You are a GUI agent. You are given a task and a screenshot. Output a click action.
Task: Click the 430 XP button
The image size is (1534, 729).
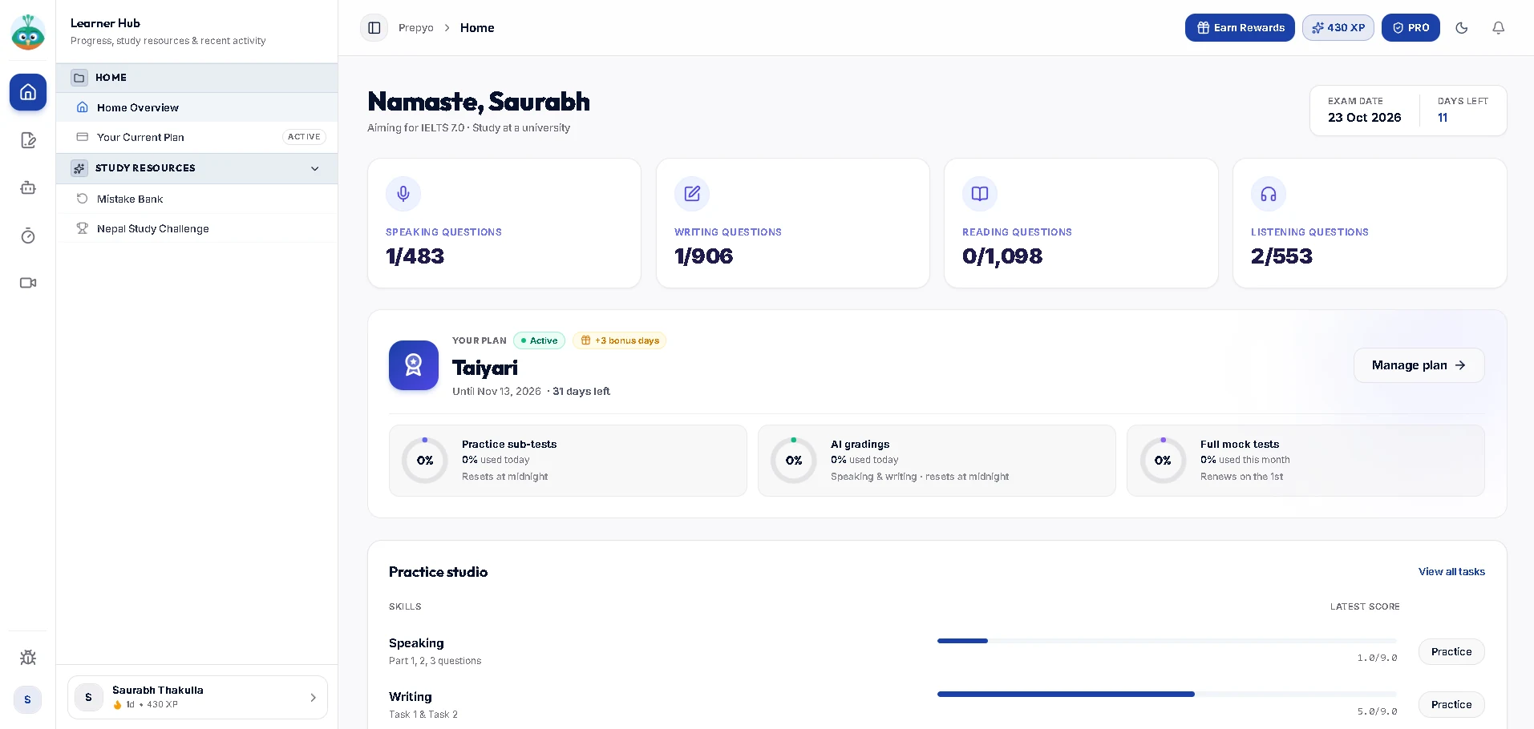[x=1338, y=28]
